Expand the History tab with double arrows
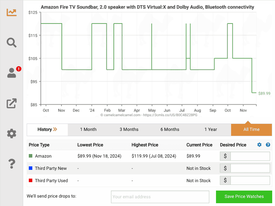The height and width of the screenshot is (206, 275). click(x=47, y=129)
